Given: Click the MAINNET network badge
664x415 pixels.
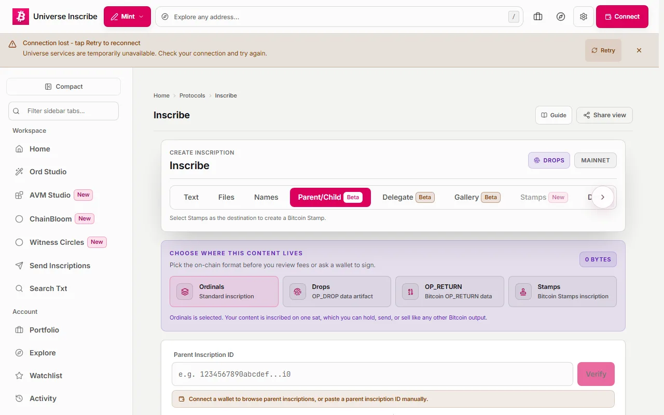Looking at the screenshot, I should click(596, 160).
